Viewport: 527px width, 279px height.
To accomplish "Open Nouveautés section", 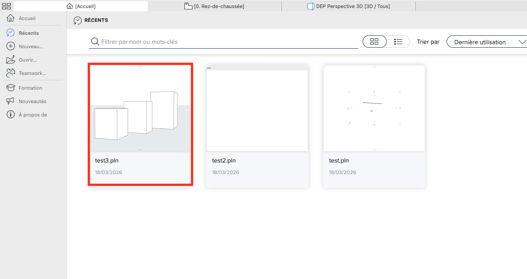I will (x=33, y=101).
